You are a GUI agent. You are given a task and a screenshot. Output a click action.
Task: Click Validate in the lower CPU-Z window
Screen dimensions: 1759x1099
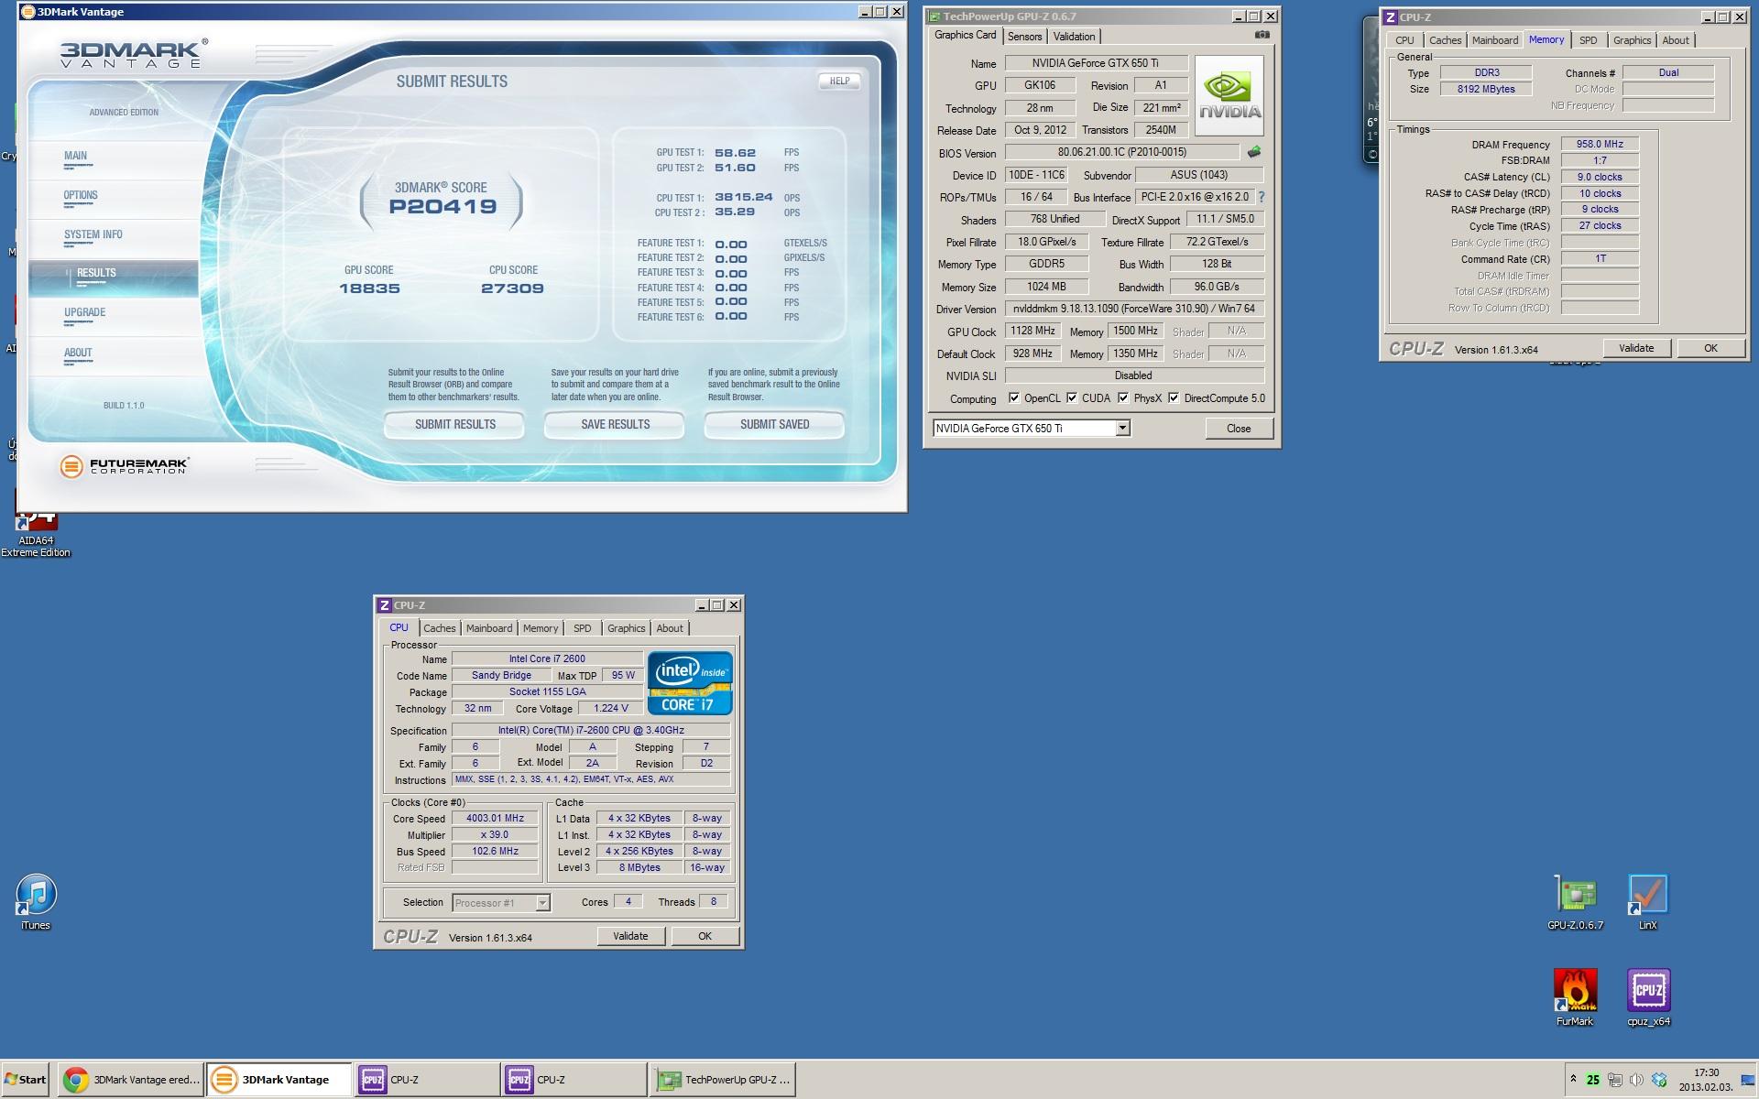630,936
